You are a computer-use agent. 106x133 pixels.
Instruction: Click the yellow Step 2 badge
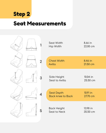tap(16, 9)
